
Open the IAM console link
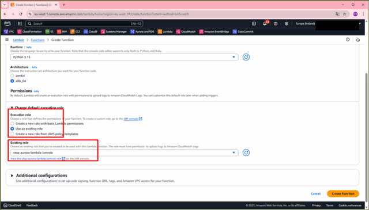coord(133,119)
